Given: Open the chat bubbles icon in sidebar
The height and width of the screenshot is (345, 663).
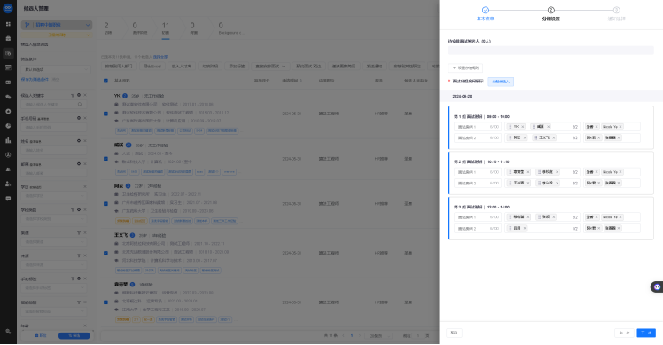Looking at the screenshot, I should tap(8, 97).
